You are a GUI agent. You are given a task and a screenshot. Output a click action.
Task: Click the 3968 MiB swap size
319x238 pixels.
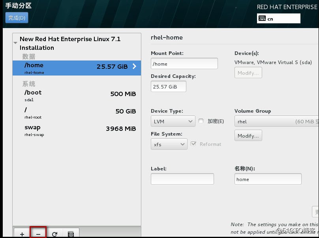pyautogui.click(x=121, y=129)
